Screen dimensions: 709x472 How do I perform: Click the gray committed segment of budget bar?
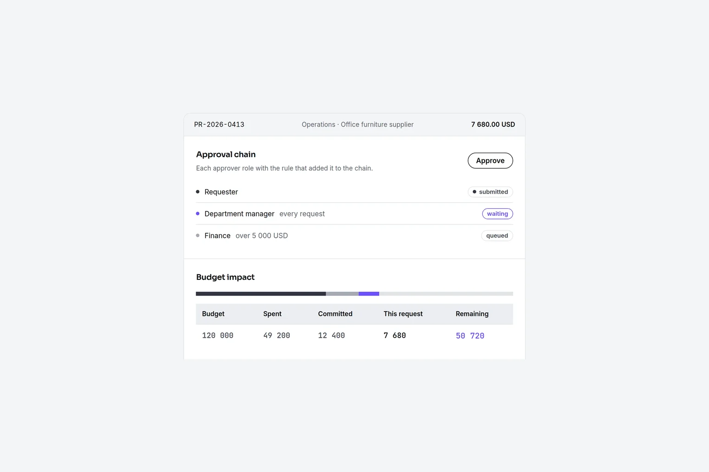point(342,294)
